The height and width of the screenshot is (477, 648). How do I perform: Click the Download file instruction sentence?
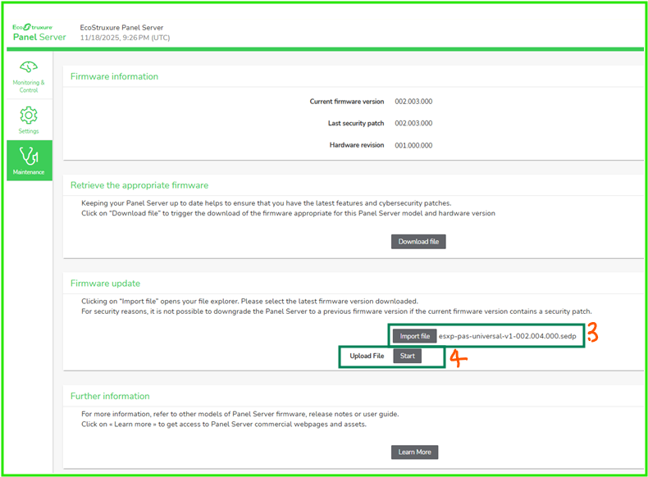288,214
